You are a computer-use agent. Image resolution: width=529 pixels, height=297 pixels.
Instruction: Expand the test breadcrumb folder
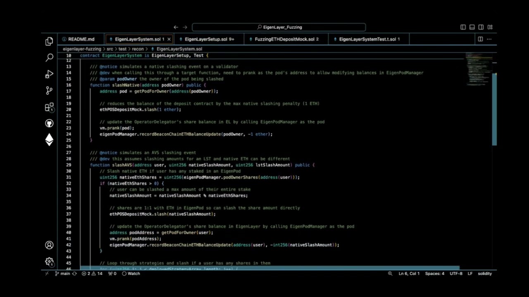(122, 49)
